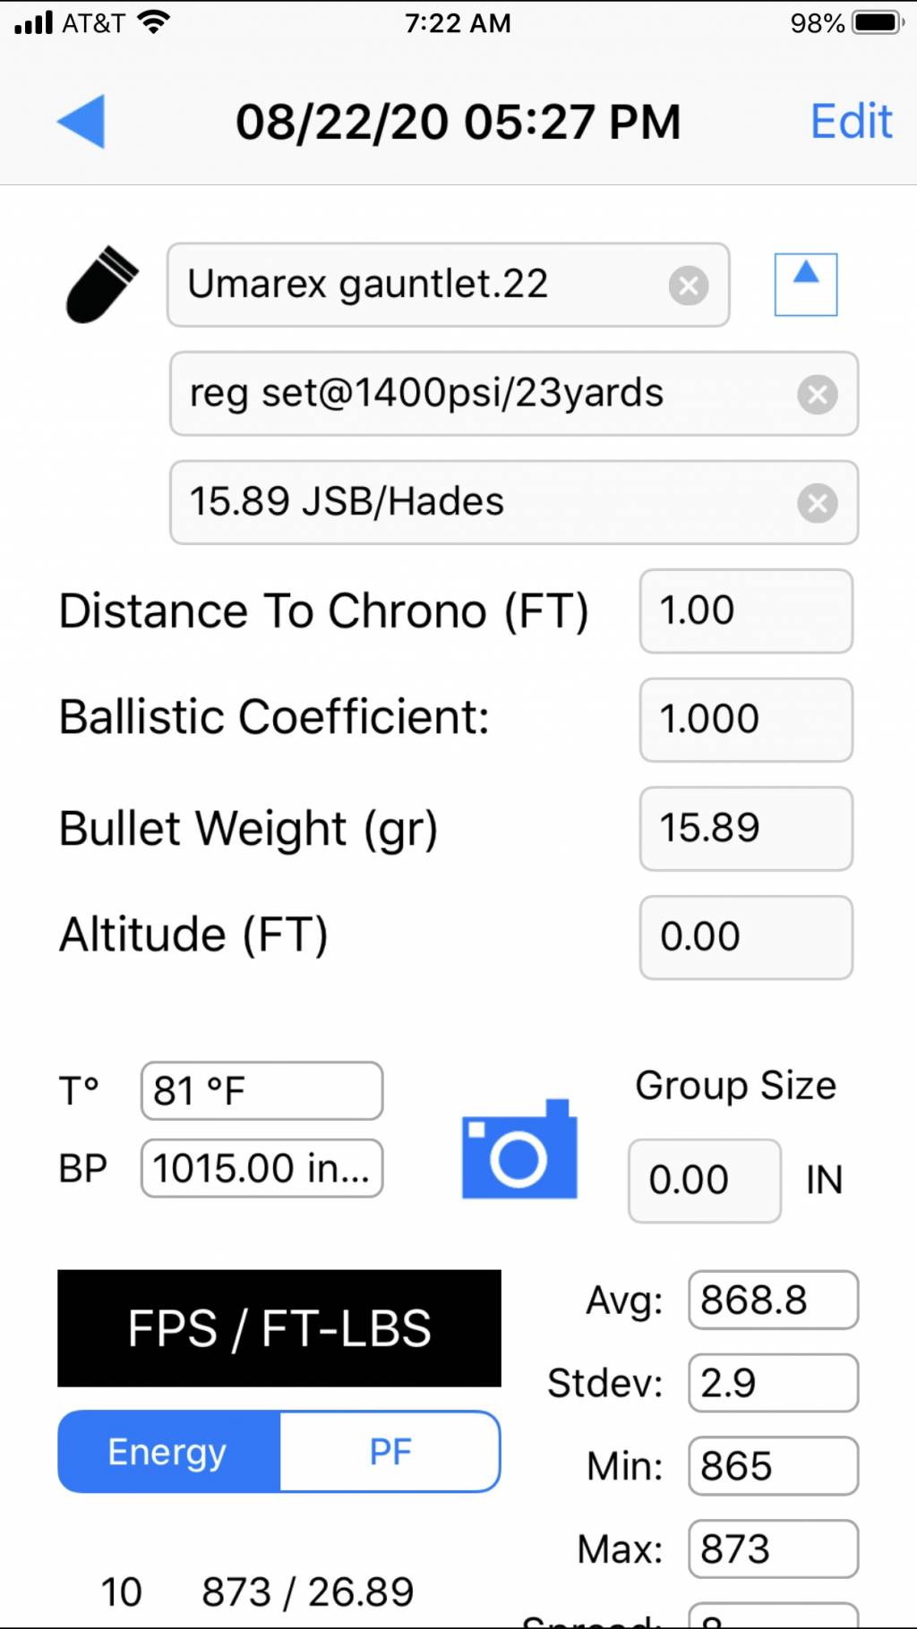Tap the Bullet Weight value field
The image size is (917, 1629).
point(746,829)
